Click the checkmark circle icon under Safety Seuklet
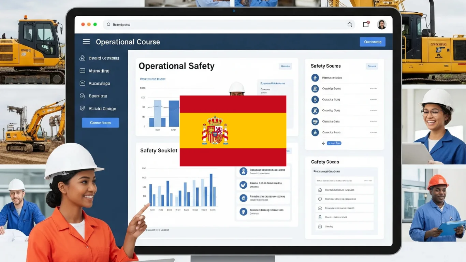The image size is (466, 262). 243,185
